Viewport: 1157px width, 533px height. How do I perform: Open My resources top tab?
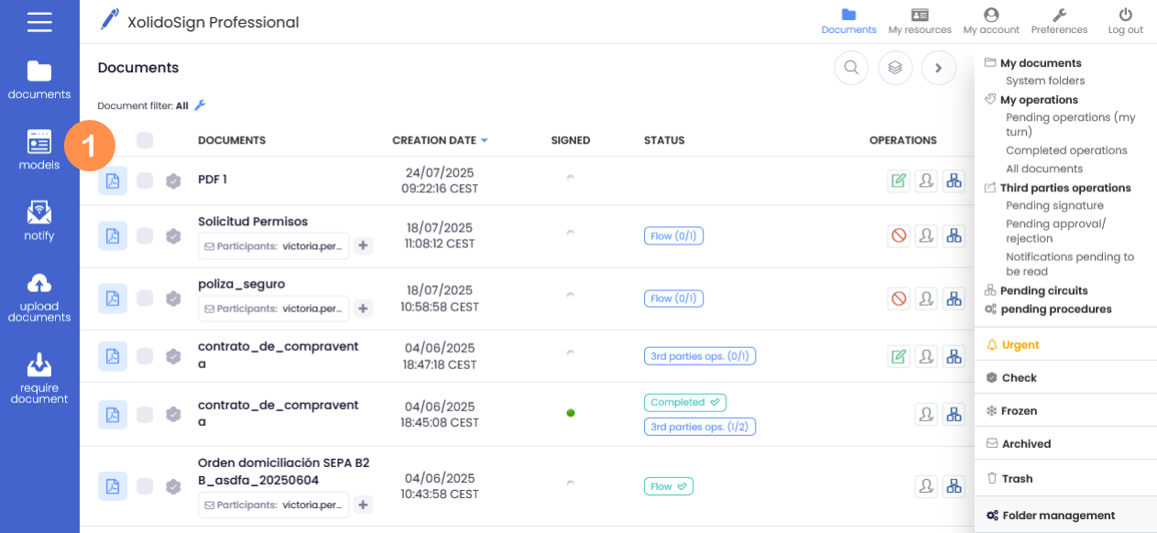point(920,22)
